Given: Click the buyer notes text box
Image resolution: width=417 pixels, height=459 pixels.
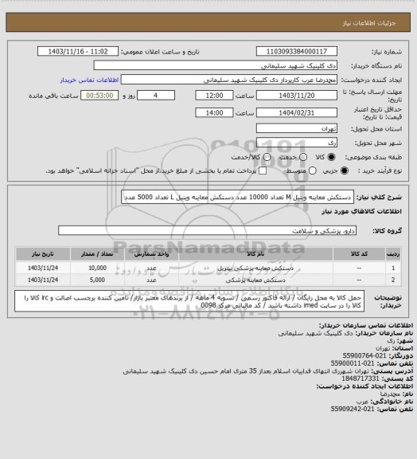Looking at the screenshot, I should pyautogui.click(x=189, y=301).
